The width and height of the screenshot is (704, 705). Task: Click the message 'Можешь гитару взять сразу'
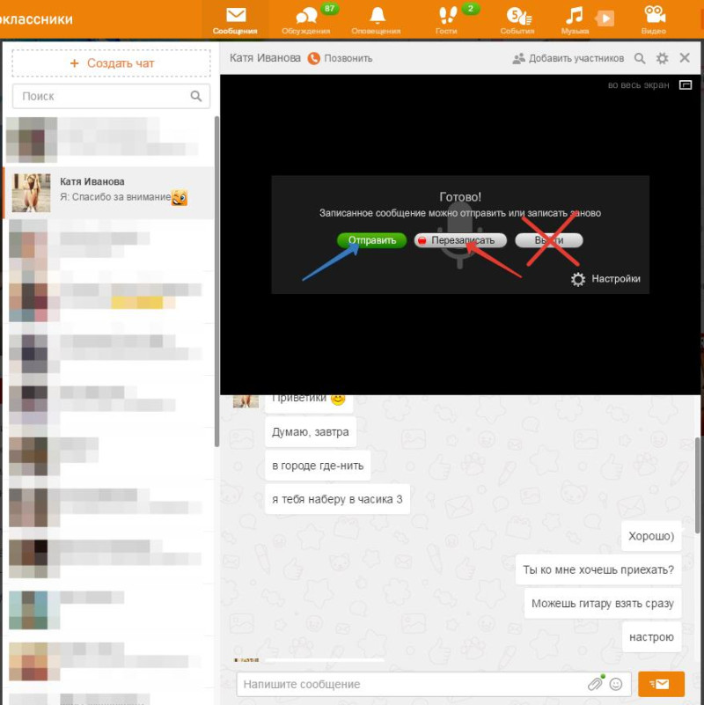(603, 604)
